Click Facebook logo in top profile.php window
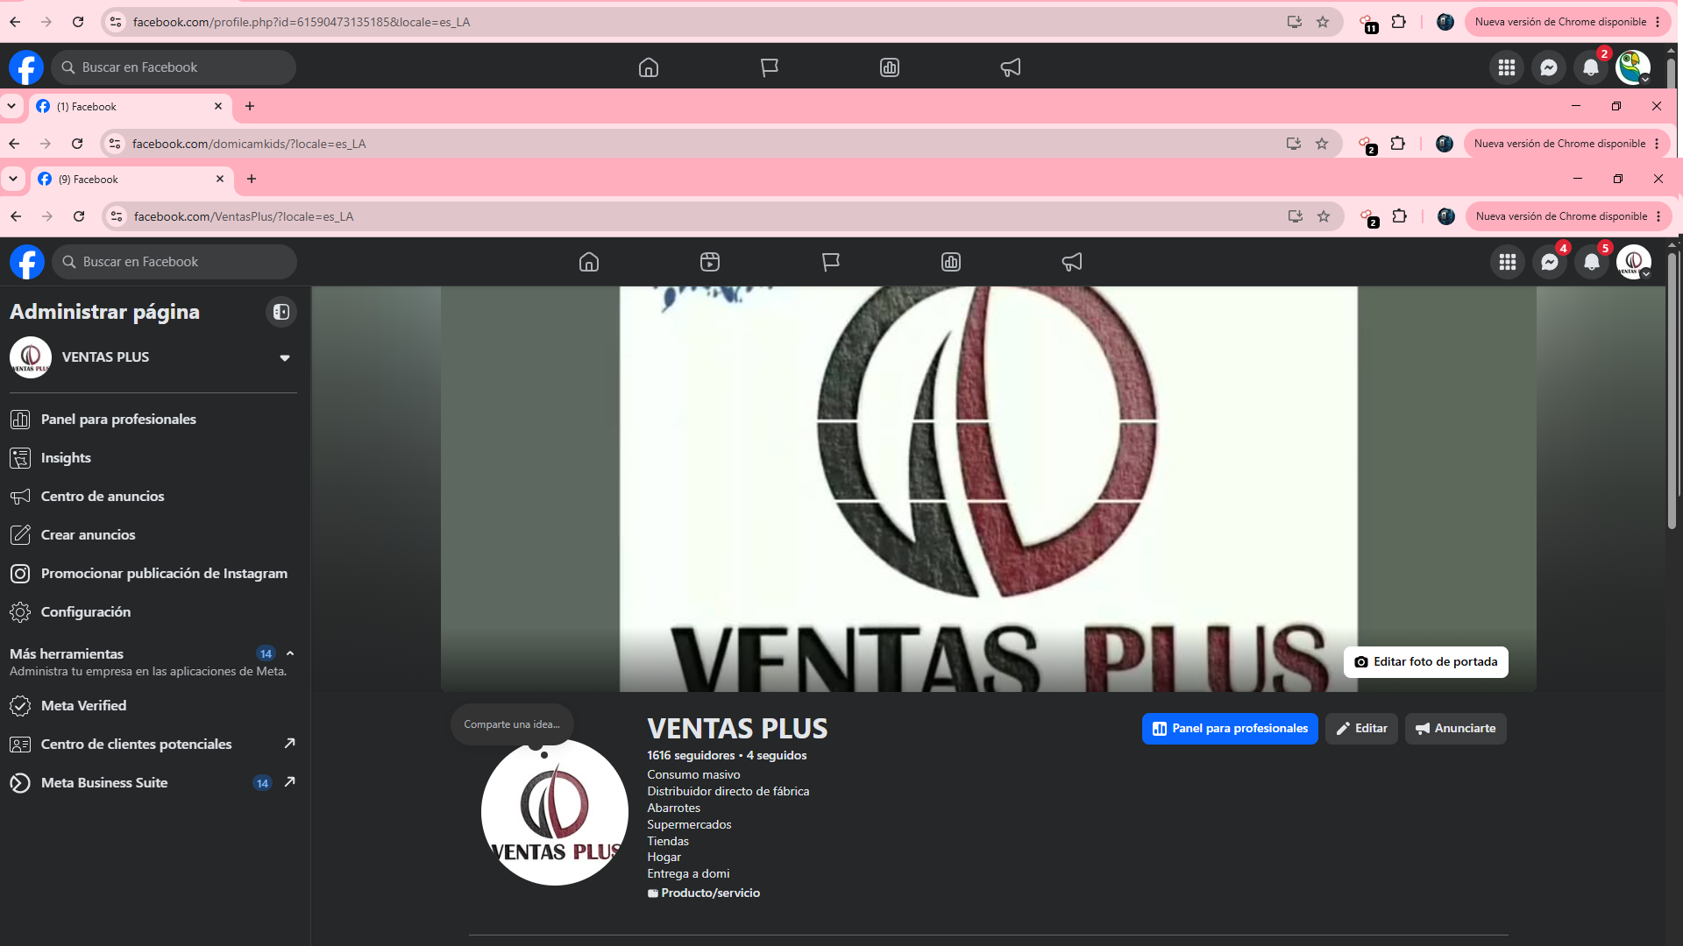1683x946 pixels. pos(26,67)
